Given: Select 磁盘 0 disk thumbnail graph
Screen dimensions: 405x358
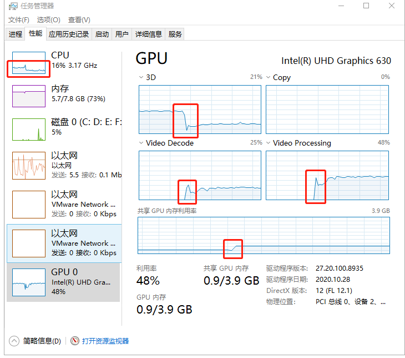Looking at the screenshot, I should click(28, 130).
